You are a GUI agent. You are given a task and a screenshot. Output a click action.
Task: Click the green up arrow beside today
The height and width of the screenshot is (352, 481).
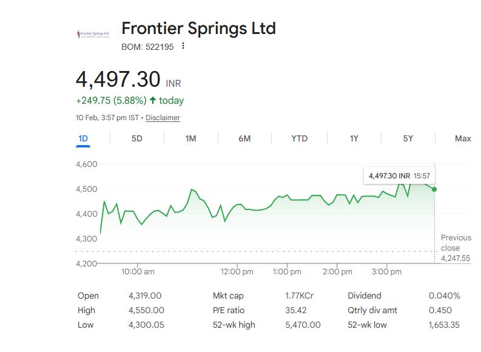(x=153, y=100)
